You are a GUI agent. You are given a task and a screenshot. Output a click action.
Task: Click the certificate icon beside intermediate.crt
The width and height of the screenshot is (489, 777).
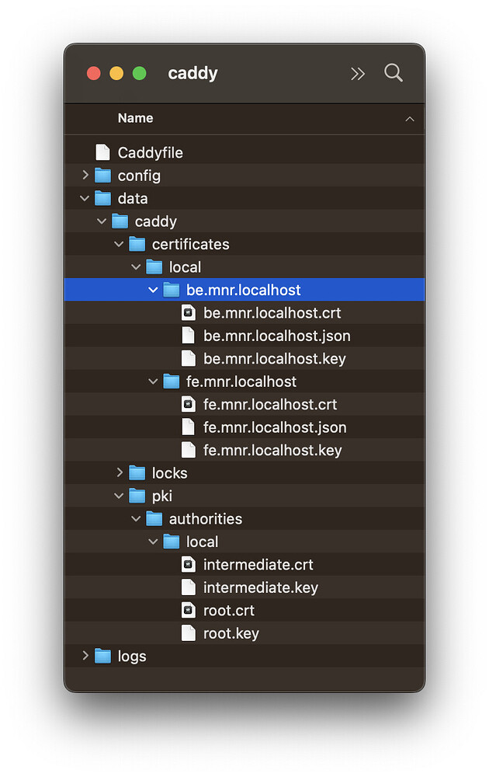point(188,564)
